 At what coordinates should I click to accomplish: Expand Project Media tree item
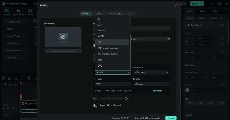pos(5,22)
